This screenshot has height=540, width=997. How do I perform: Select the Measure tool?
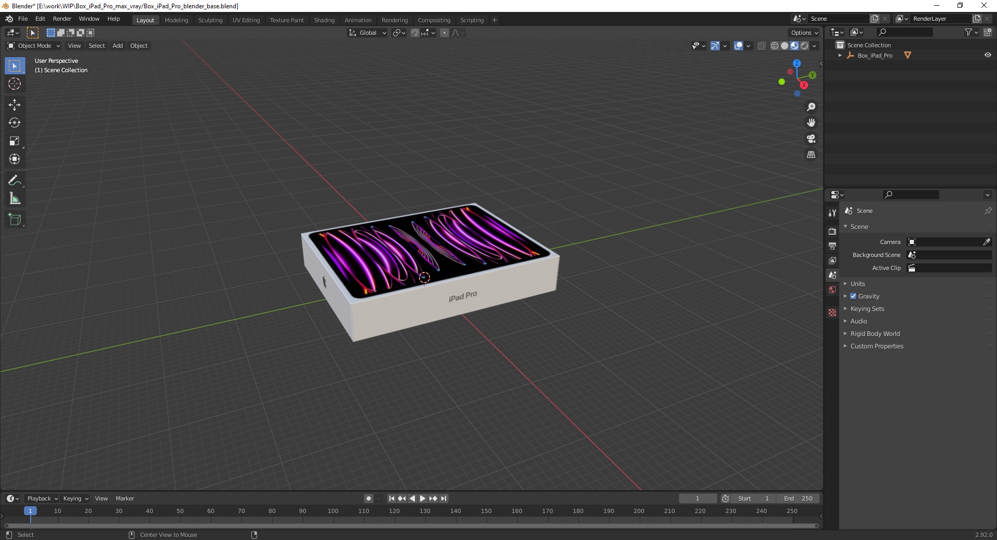coord(15,199)
